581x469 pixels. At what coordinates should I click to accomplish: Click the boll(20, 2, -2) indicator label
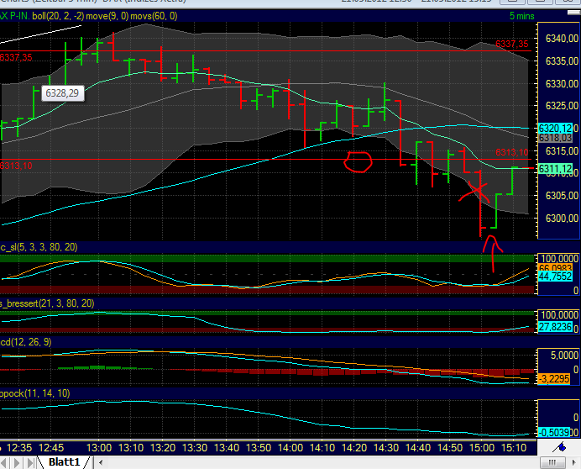tap(58, 16)
